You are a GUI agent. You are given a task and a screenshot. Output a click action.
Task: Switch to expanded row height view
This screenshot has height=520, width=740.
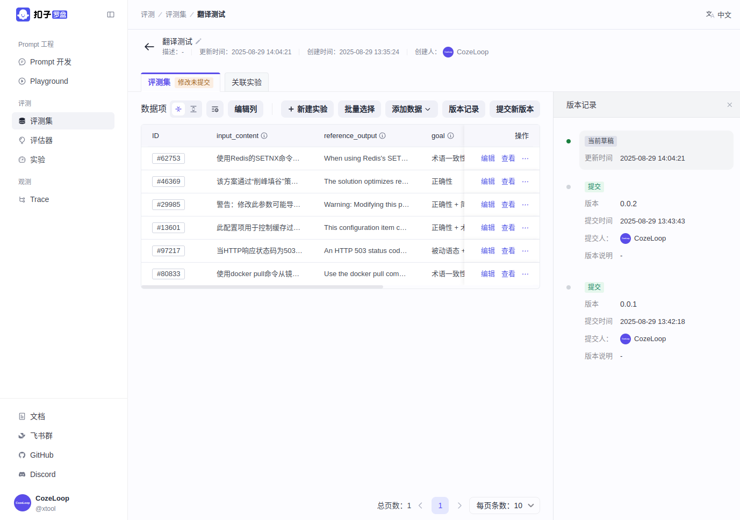193,109
